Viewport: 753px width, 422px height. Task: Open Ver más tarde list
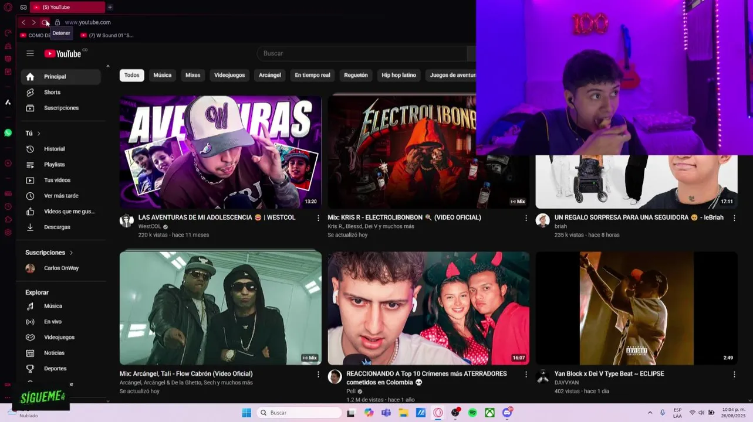tap(60, 196)
